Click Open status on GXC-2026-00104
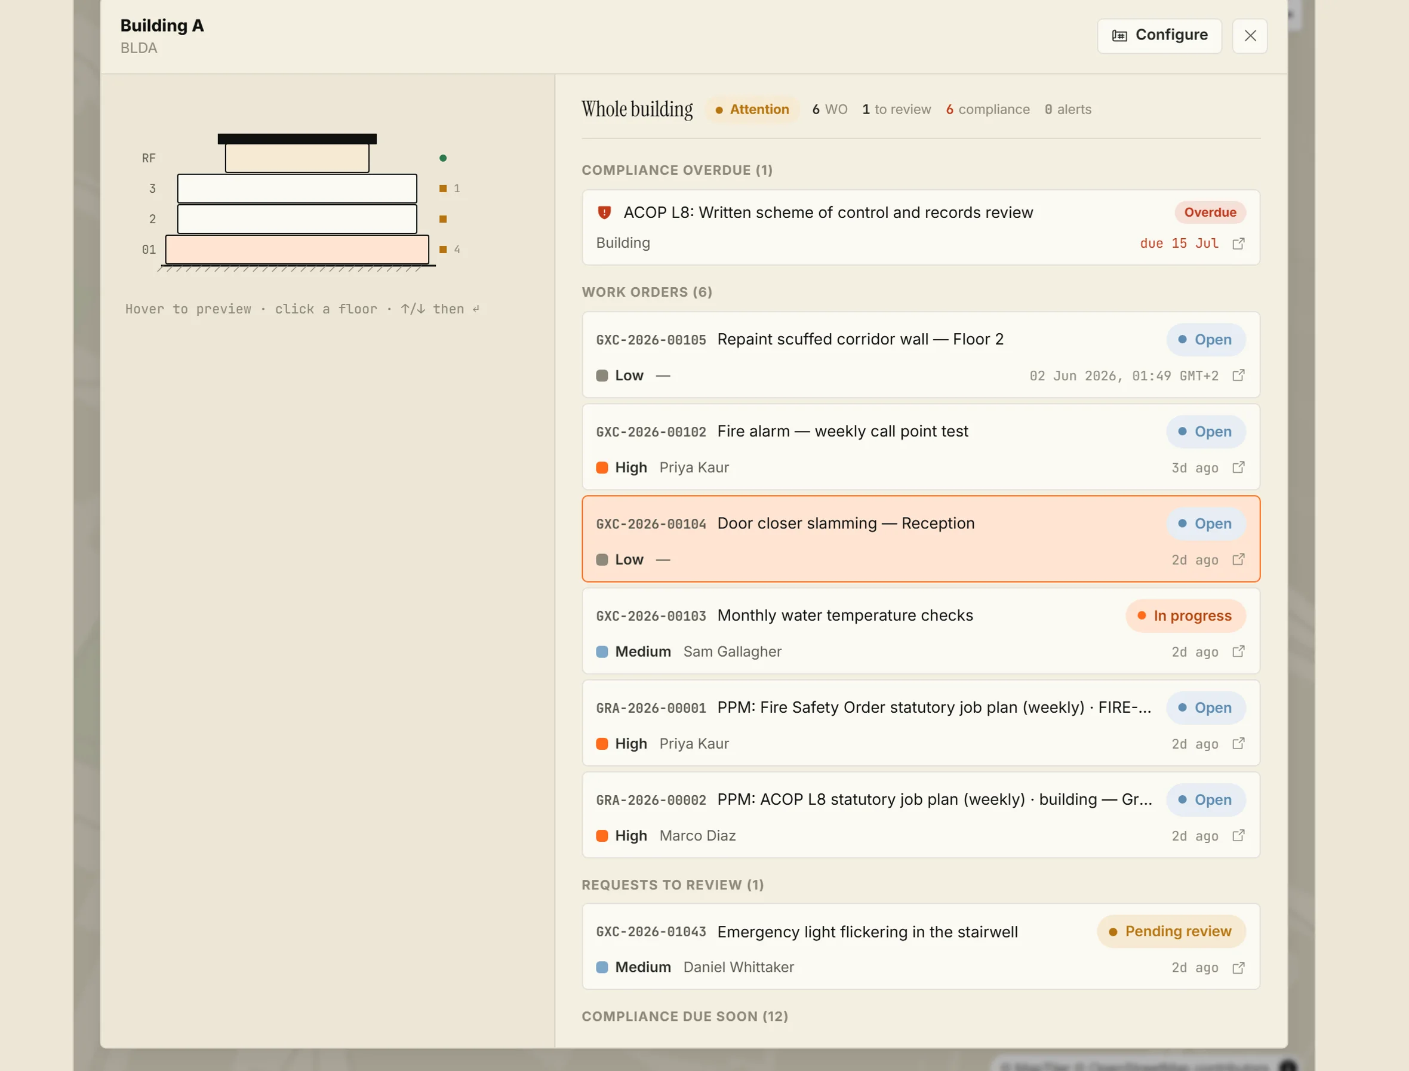Viewport: 1409px width, 1071px height. tap(1205, 524)
